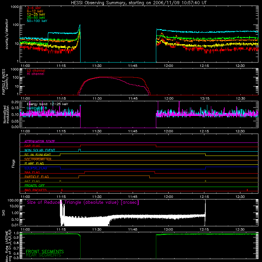Click the Flags panel axis title
This screenshot has height=262, width=262.
(13, 163)
